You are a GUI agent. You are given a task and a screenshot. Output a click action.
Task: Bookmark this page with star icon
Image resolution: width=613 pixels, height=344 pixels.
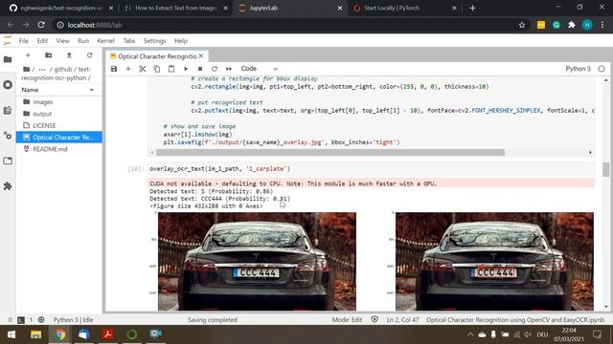521,25
